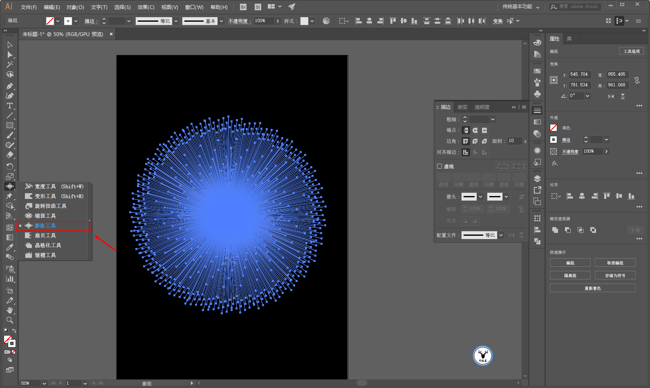650x388 pixels.
Task: Click the Adobe Stock search field
Action: coord(575,7)
